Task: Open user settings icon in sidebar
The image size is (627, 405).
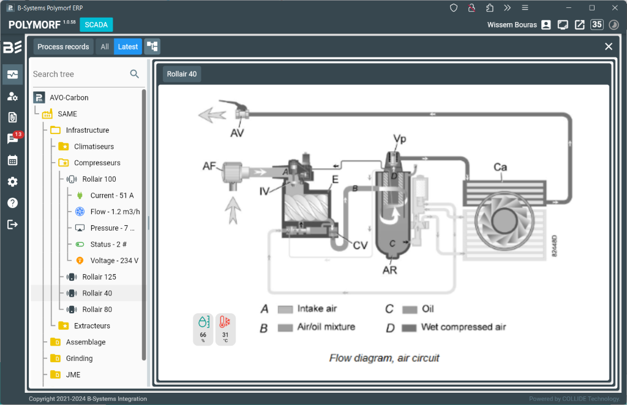Action: (12, 96)
